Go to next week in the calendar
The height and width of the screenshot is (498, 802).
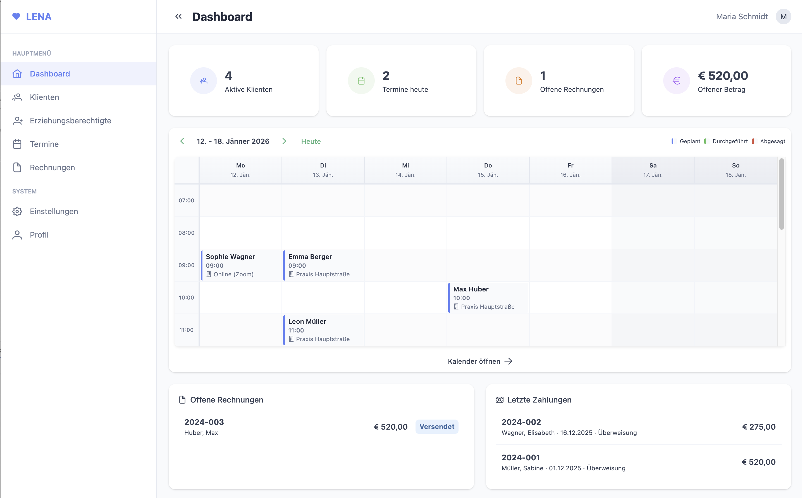click(x=284, y=141)
